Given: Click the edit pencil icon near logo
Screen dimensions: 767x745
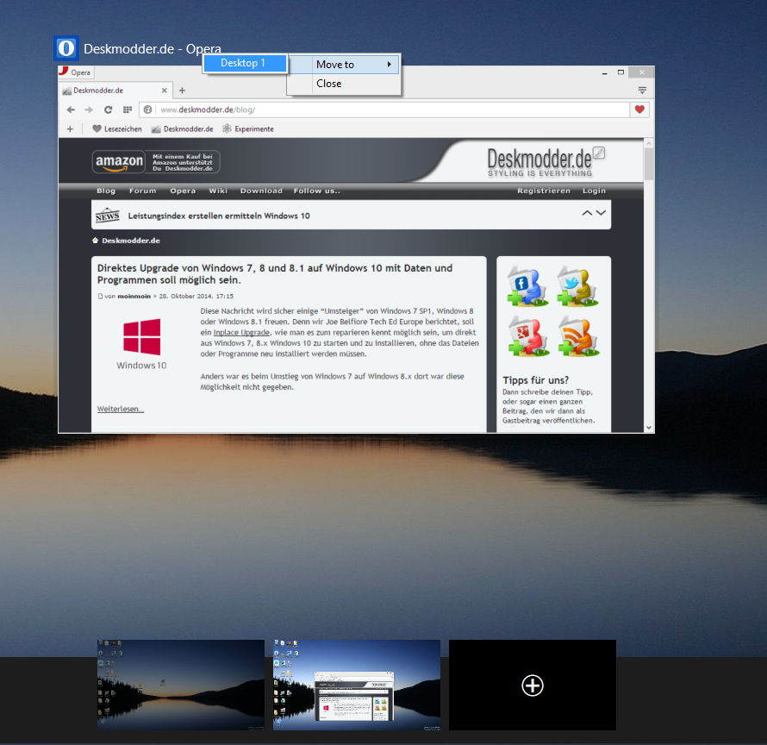Looking at the screenshot, I should [x=599, y=153].
